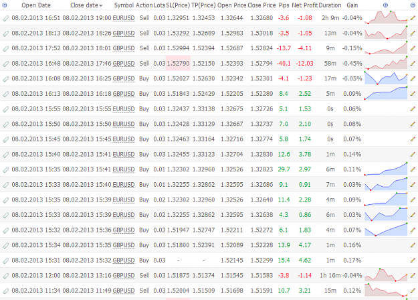Click the pencil edit icon for the -1.05 profit trade
The image size is (418, 300).
tap(413, 33)
